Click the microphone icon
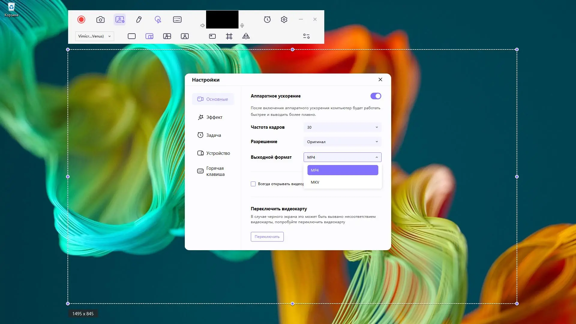The image size is (576, 324). (242, 25)
